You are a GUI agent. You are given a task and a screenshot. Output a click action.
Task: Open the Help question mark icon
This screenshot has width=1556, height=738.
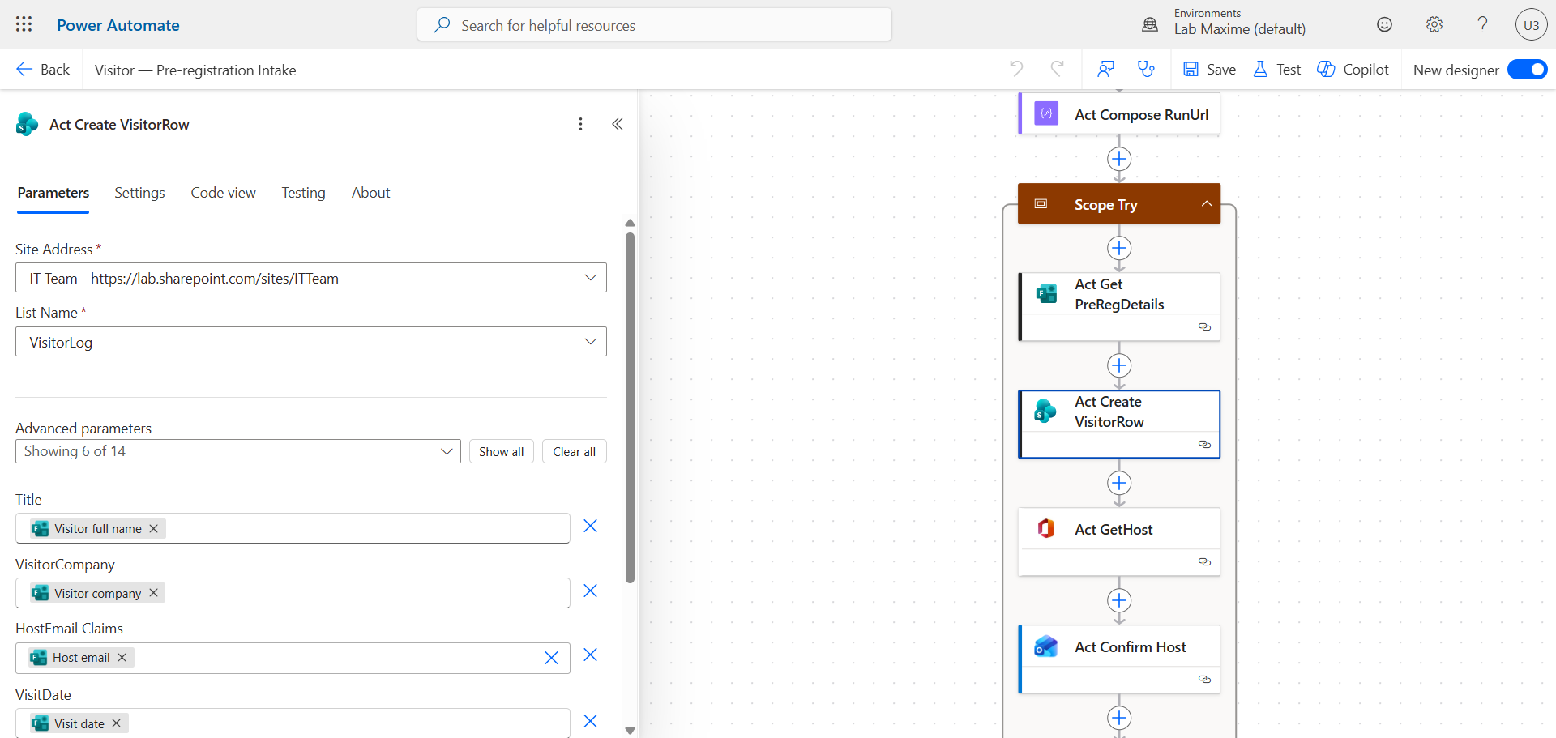[x=1482, y=24]
